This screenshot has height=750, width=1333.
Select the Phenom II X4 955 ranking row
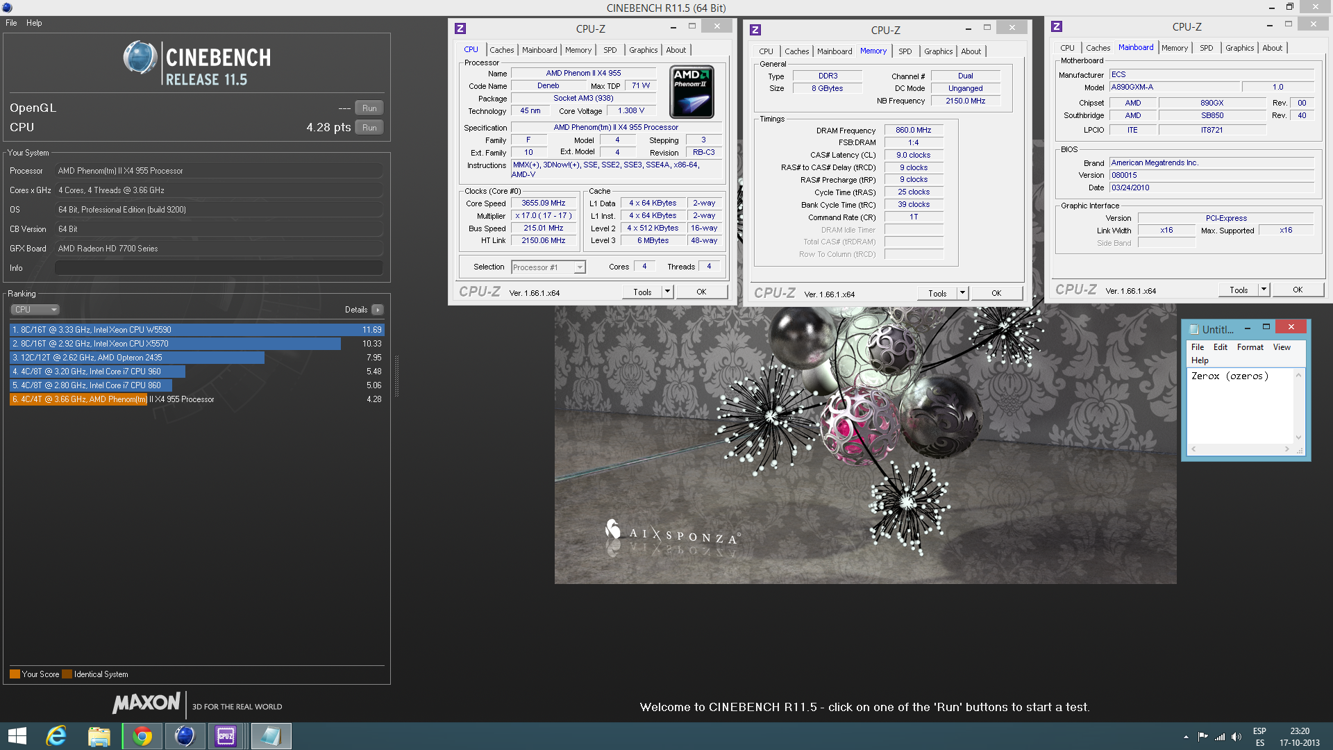197,399
